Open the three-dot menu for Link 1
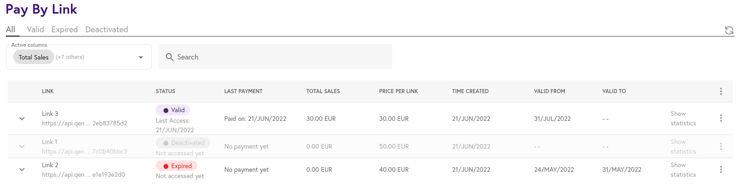Viewport: 737px width, 184px height. [x=721, y=146]
